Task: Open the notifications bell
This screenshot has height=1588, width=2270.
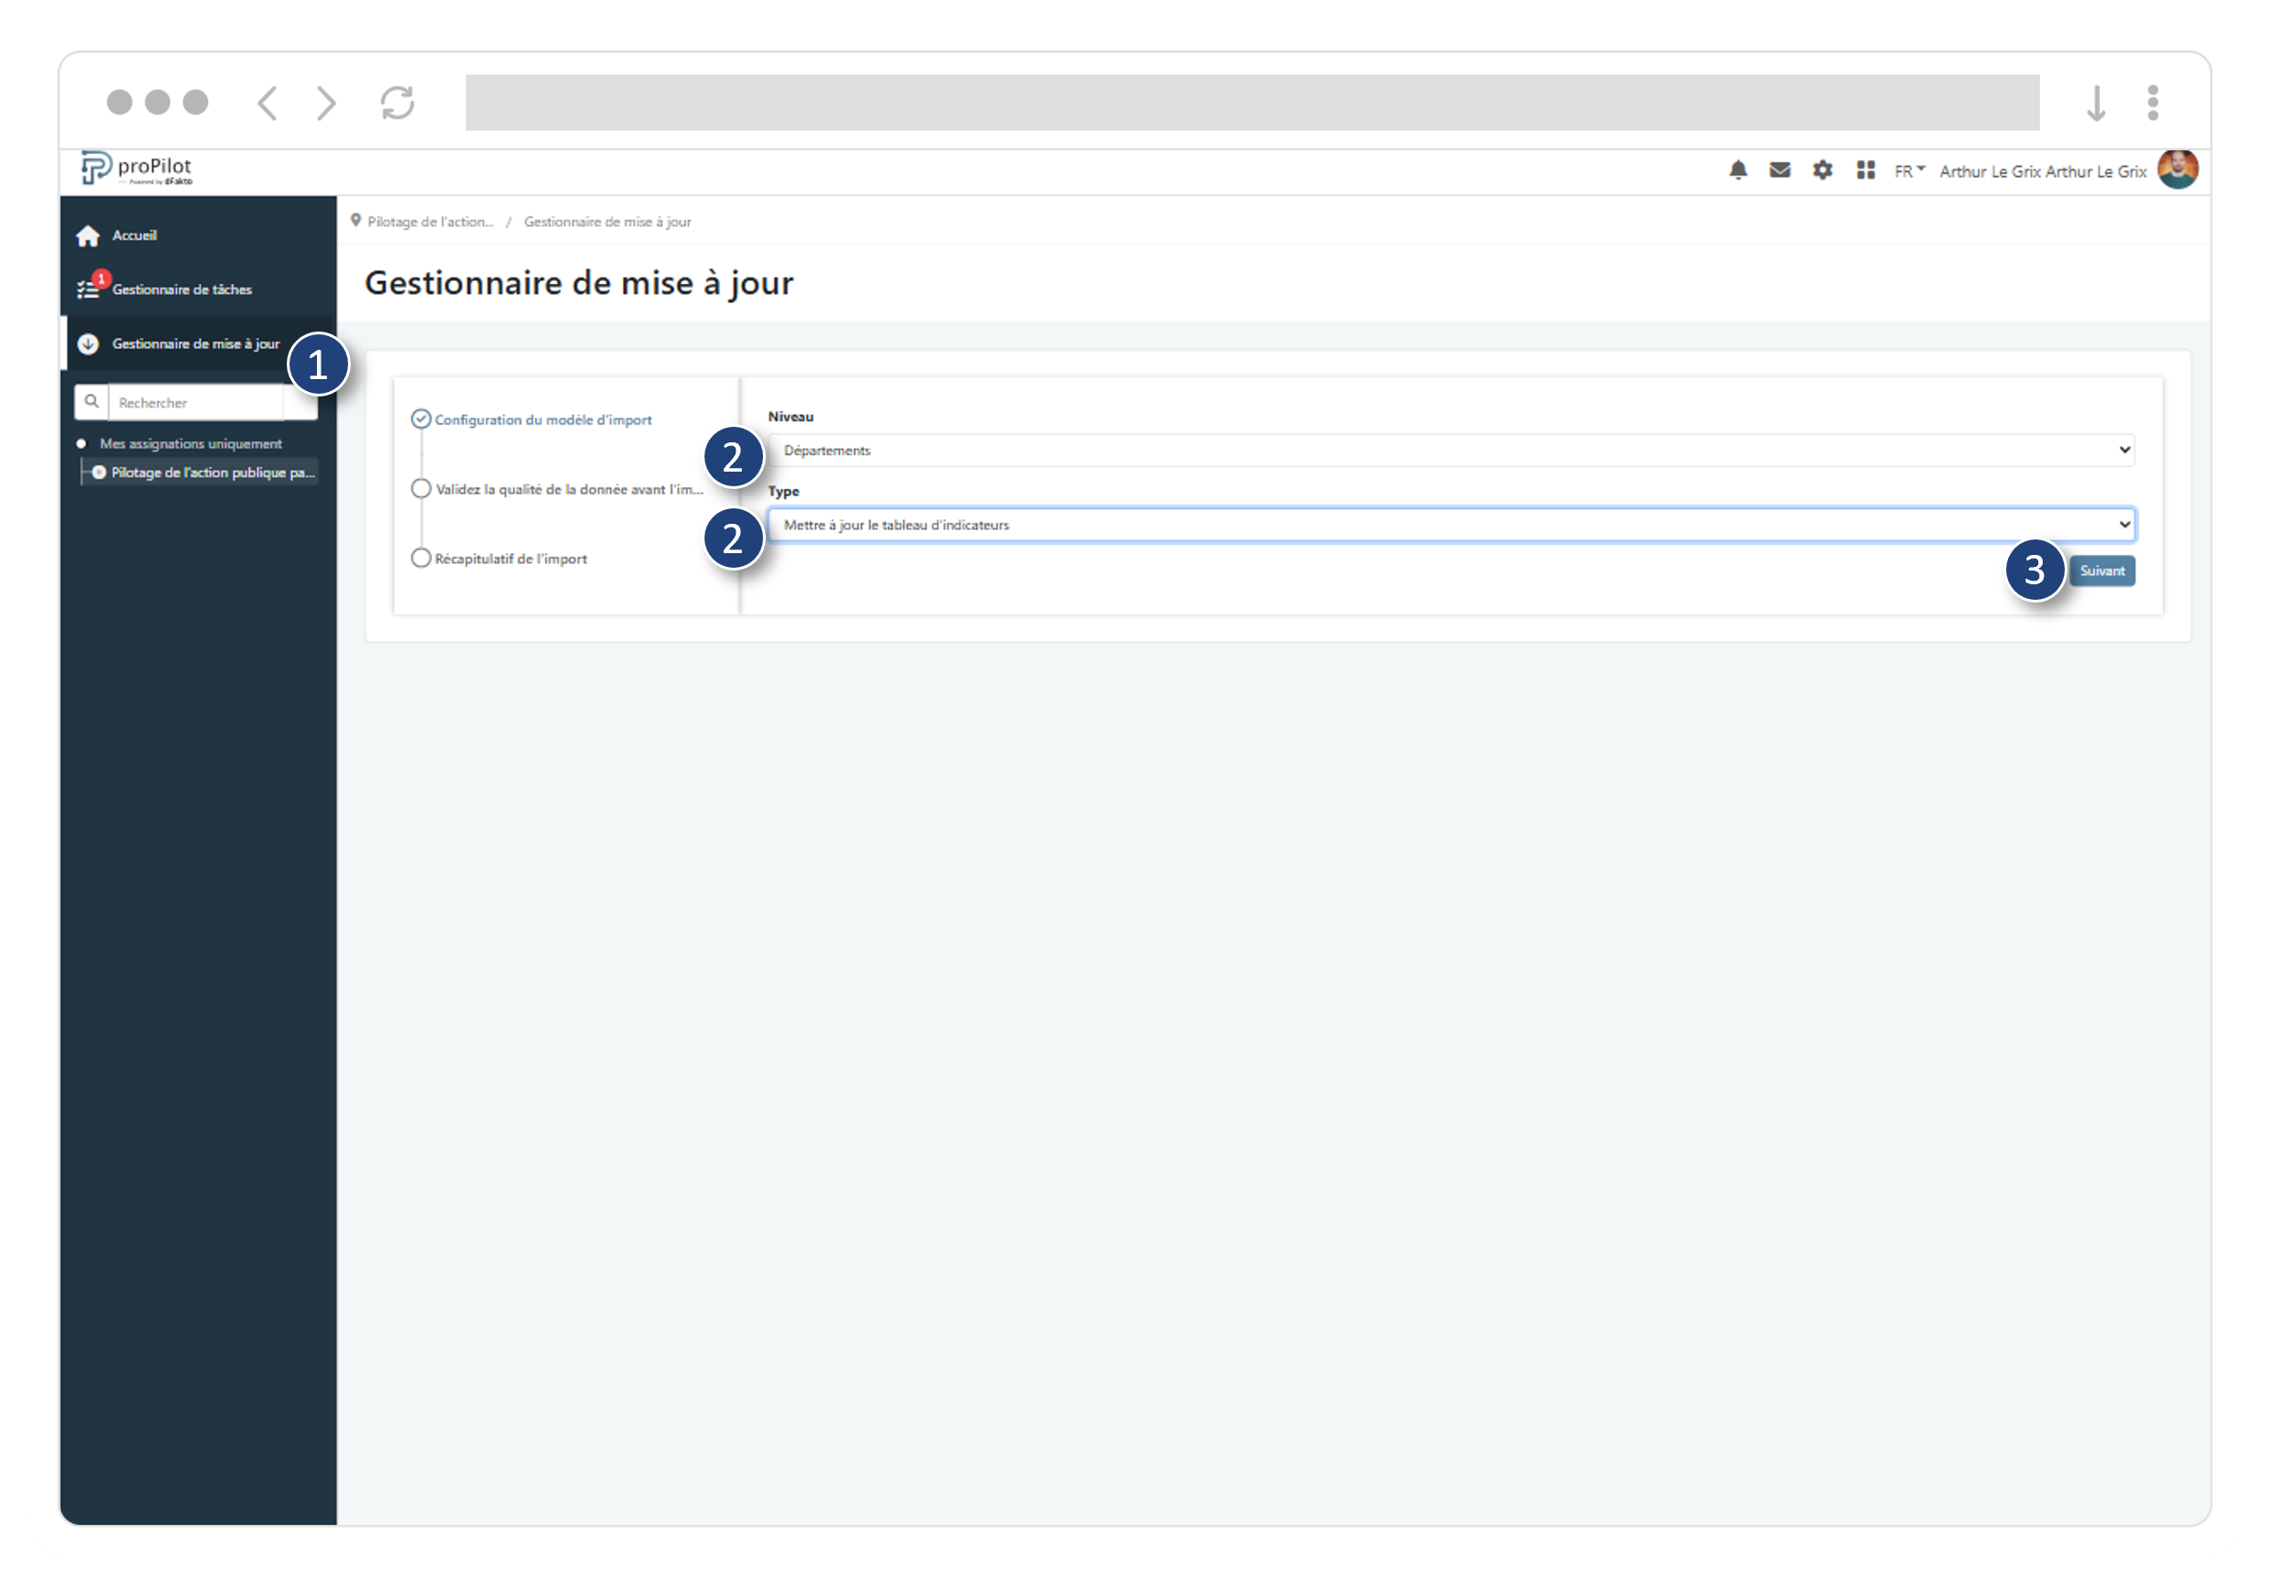Action: tap(1737, 171)
